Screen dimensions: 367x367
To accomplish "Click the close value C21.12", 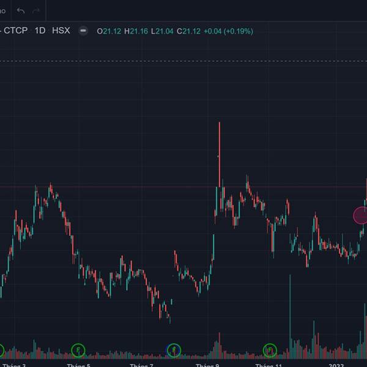I will [188, 31].
